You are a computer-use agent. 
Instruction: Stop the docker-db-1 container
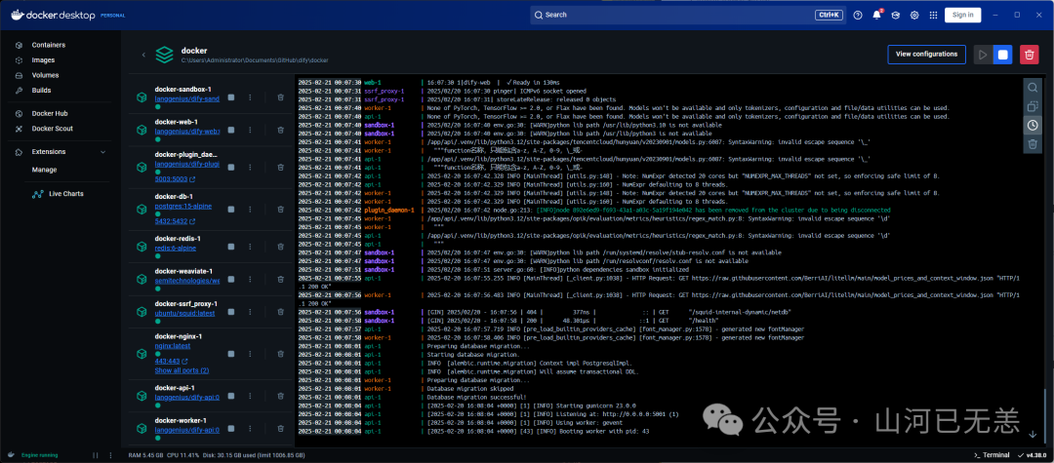(230, 210)
